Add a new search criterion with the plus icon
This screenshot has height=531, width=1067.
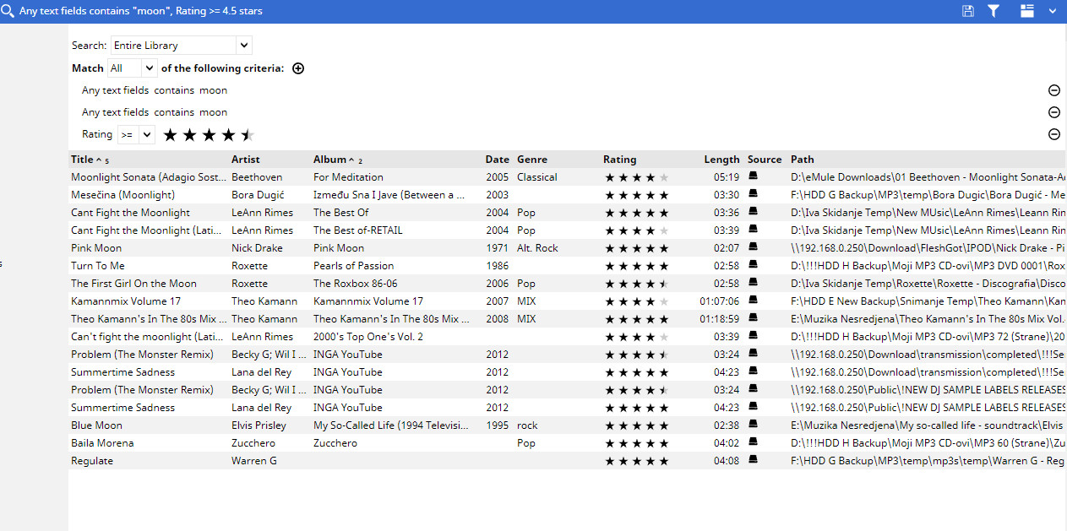point(298,68)
